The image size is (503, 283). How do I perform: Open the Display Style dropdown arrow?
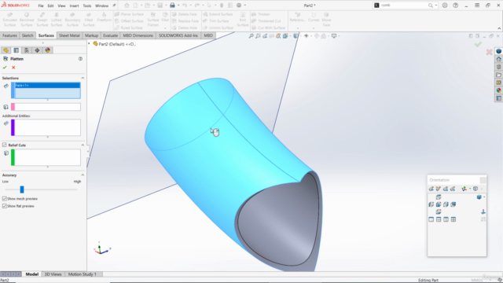click(300, 36)
